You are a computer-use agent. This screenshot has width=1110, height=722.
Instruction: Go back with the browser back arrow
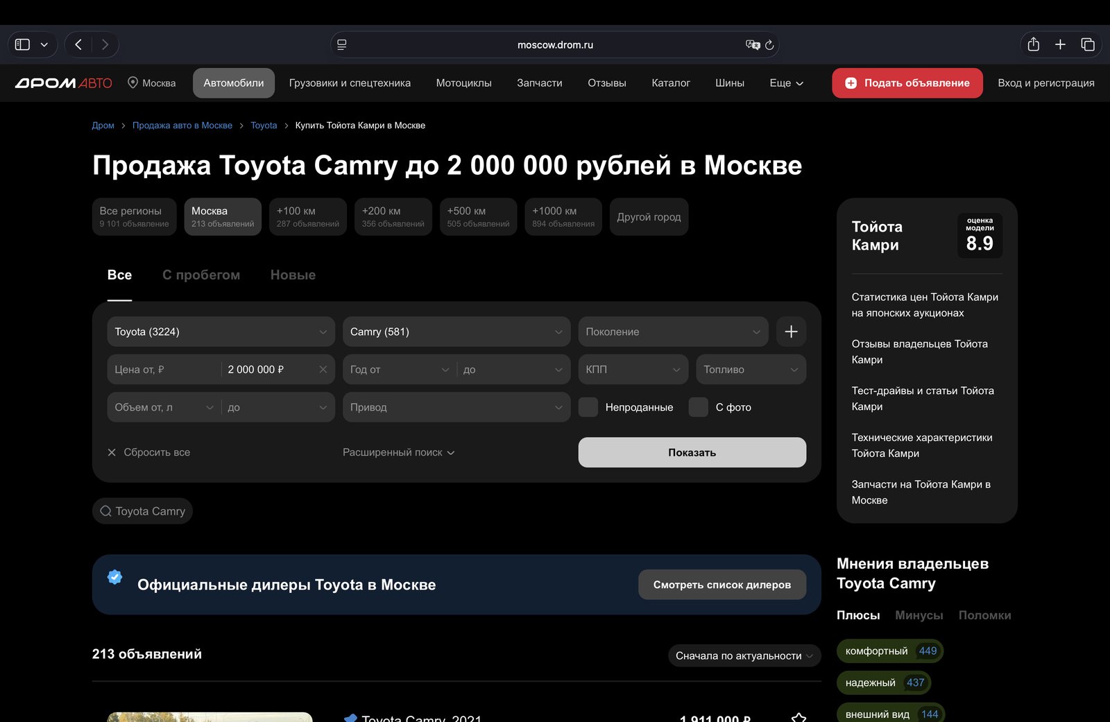coord(78,44)
